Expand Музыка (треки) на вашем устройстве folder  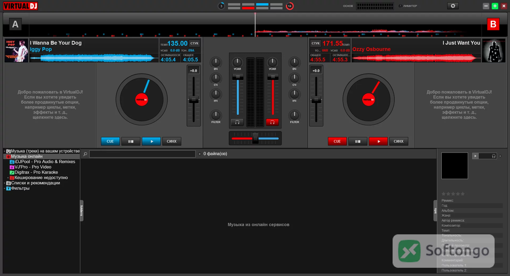click(x=5, y=151)
